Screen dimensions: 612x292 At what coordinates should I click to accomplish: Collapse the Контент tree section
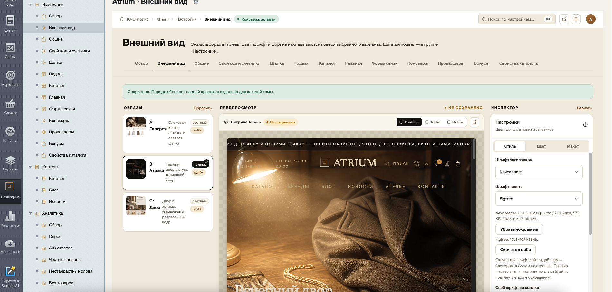tap(31, 167)
